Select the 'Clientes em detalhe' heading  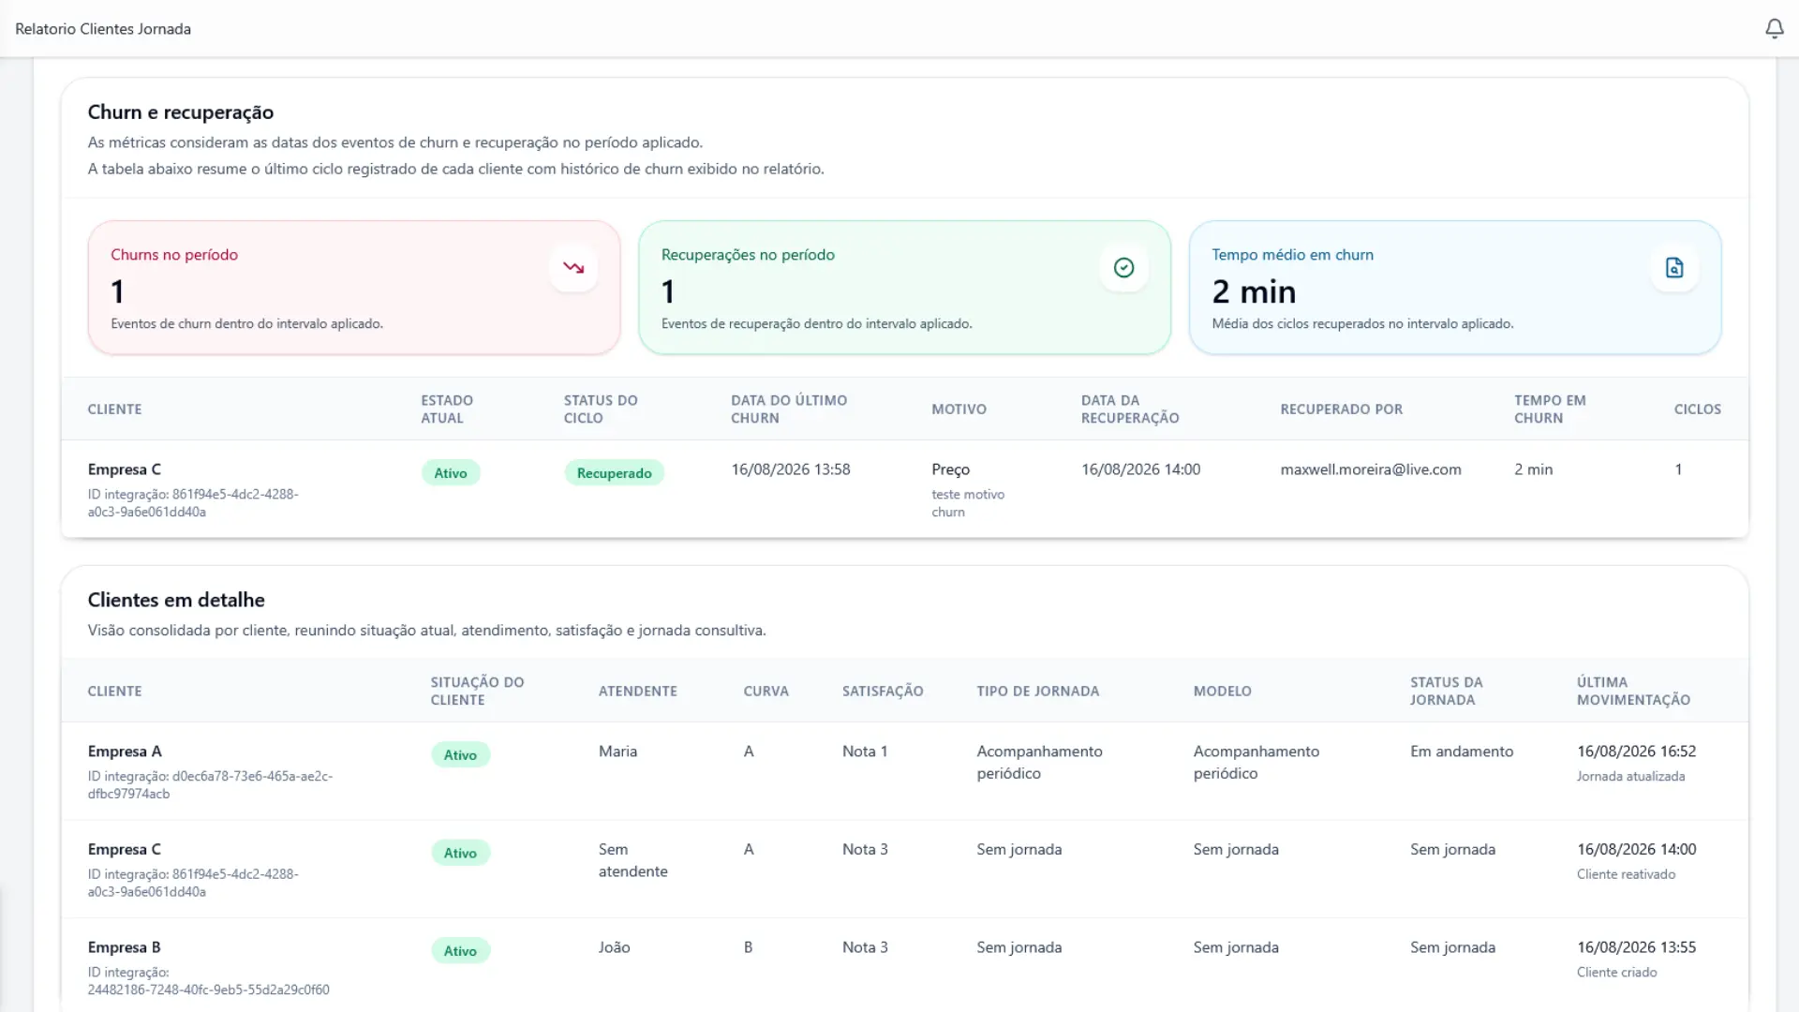pyautogui.click(x=176, y=600)
